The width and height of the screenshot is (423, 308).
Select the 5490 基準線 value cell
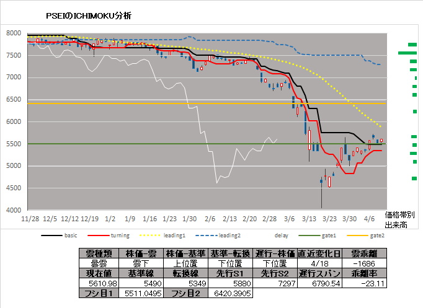(x=141, y=283)
